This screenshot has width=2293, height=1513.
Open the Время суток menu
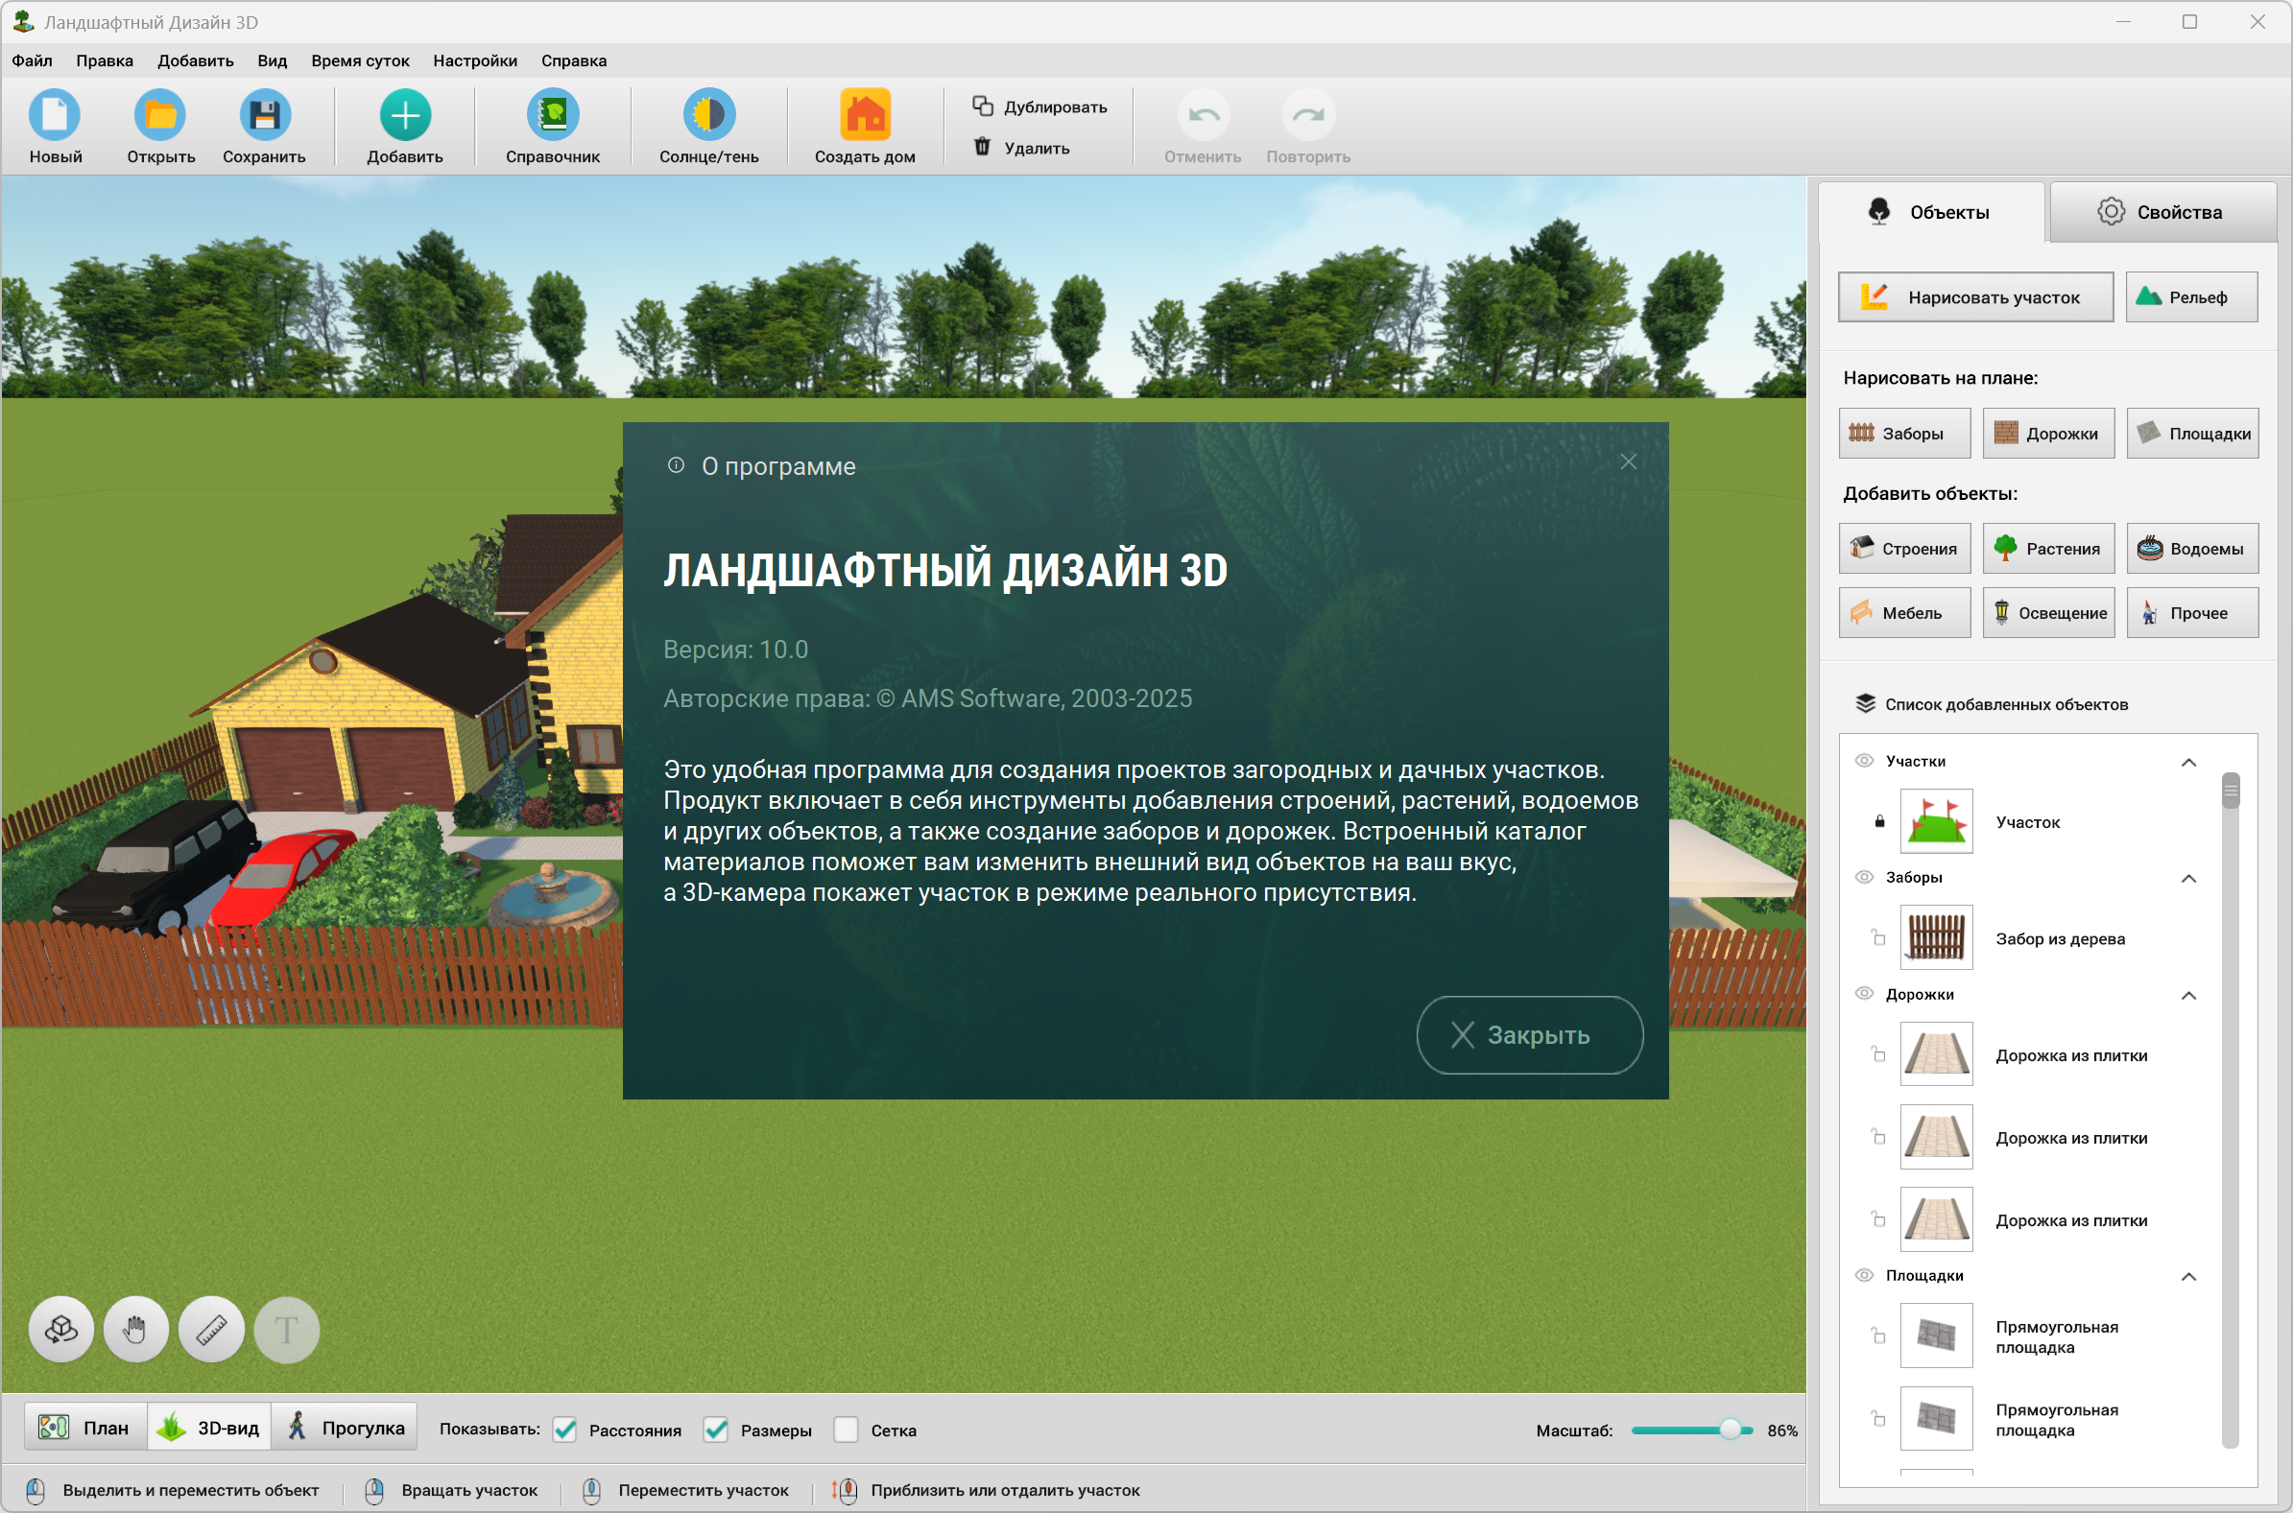click(x=360, y=60)
